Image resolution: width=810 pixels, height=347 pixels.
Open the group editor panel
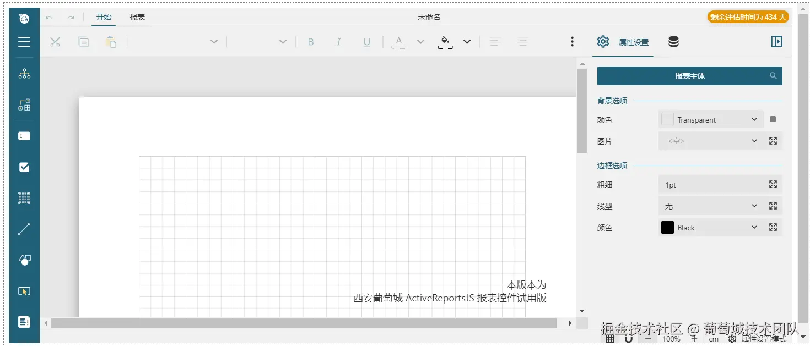[x=24, y=105]
